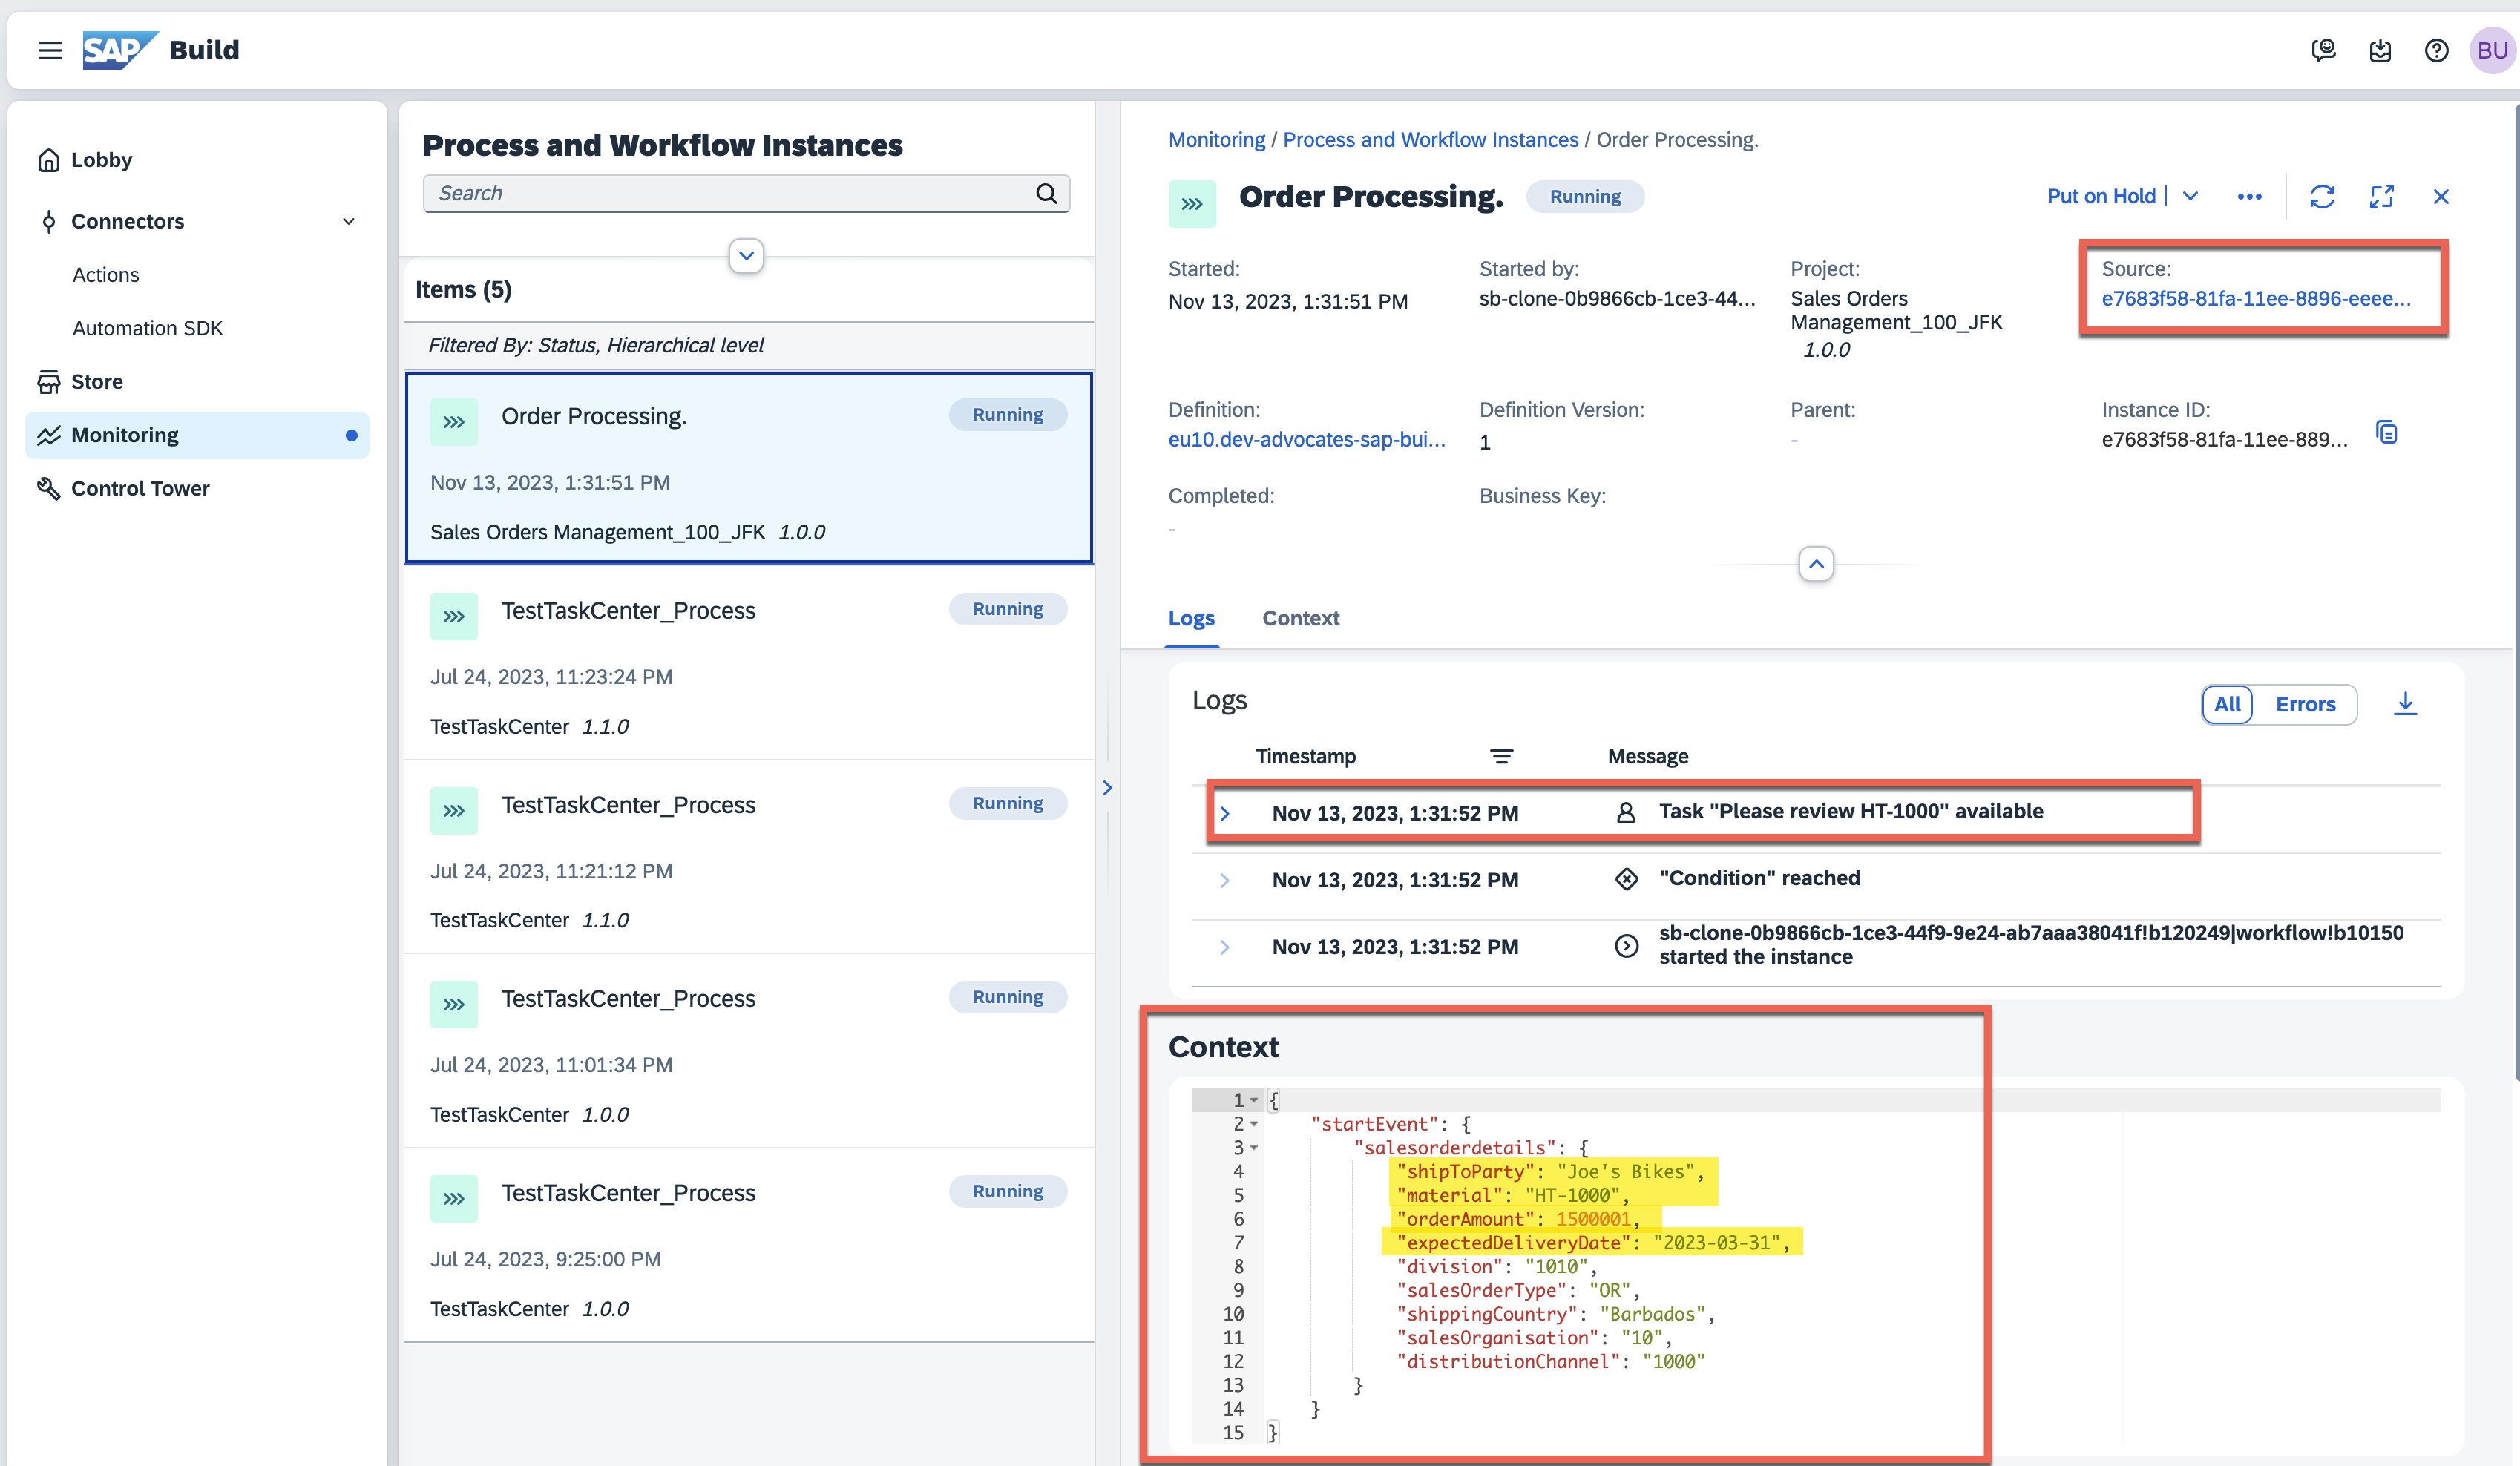Select the Logs tab
The width and height of the screenshot is (2520, 1466).
pyautogui.click(x=1191, y=618)
